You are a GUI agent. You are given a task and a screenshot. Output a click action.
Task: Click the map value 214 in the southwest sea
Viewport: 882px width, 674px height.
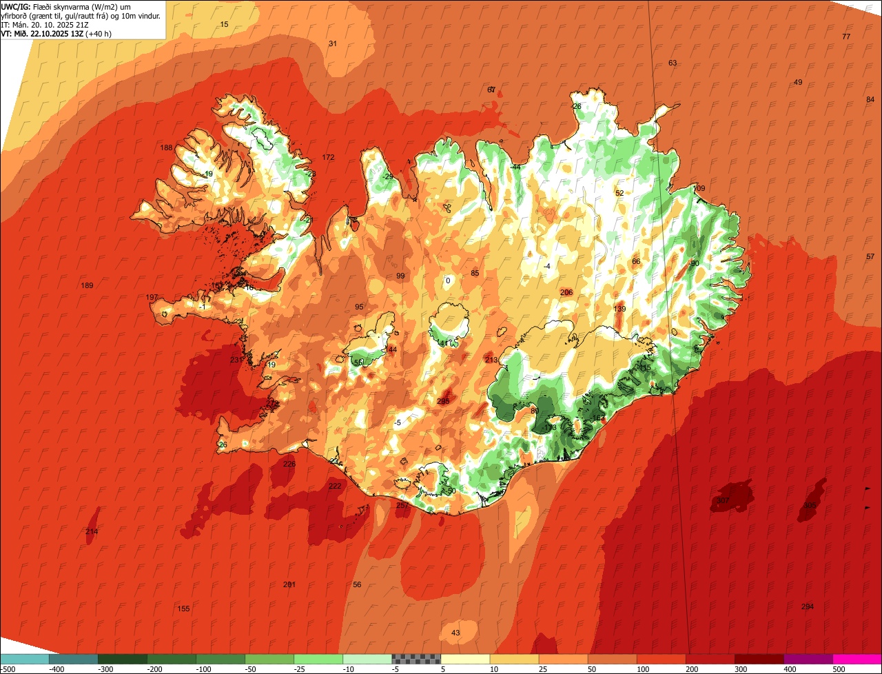click(x=92, y=531)
